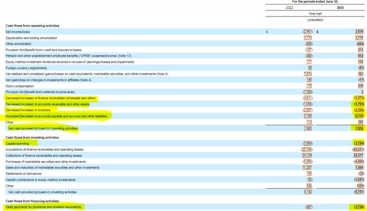The width and height of the screenshot is (367, 211).
Task: Select 2022 Settlements of derivatives value
Action: point(309,174)
